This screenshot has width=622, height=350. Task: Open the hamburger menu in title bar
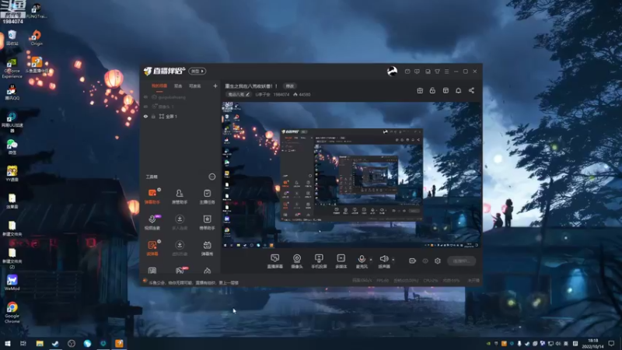point(446,72)
